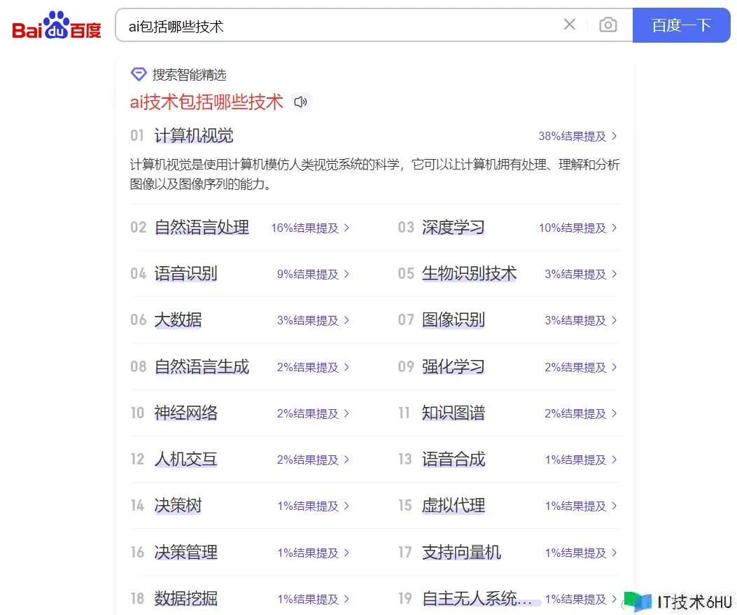Viewport: 737px width, 615px height.
Task: Select the 语音识别 item
Action: pos(185,274)
